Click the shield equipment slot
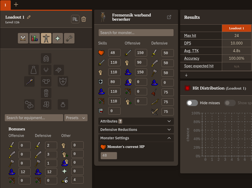The width and height of the screenshot is (252, 188). (x=63, y=81)
